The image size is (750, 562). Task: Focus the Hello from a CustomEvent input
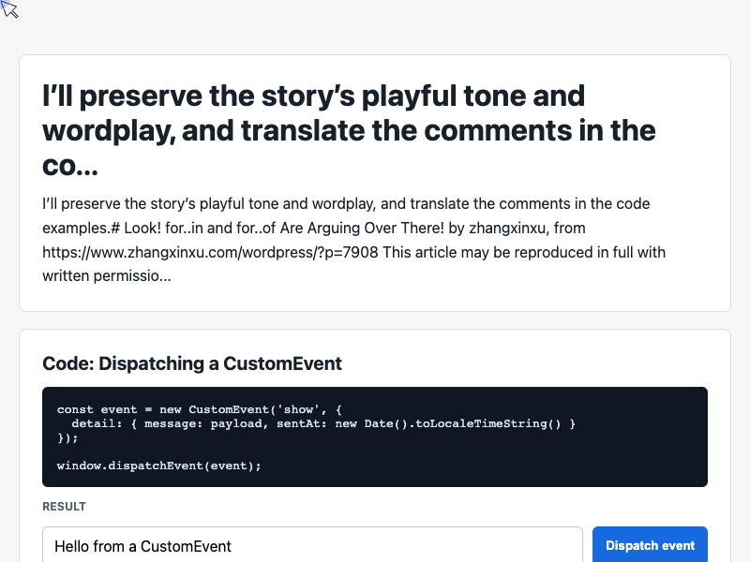312,545
